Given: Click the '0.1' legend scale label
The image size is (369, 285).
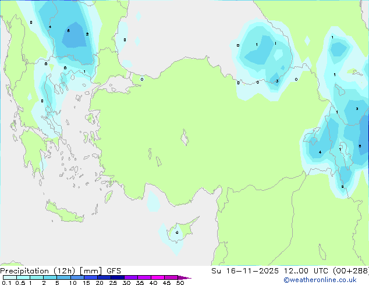Looking at the screenshot, I should [6, 283].
